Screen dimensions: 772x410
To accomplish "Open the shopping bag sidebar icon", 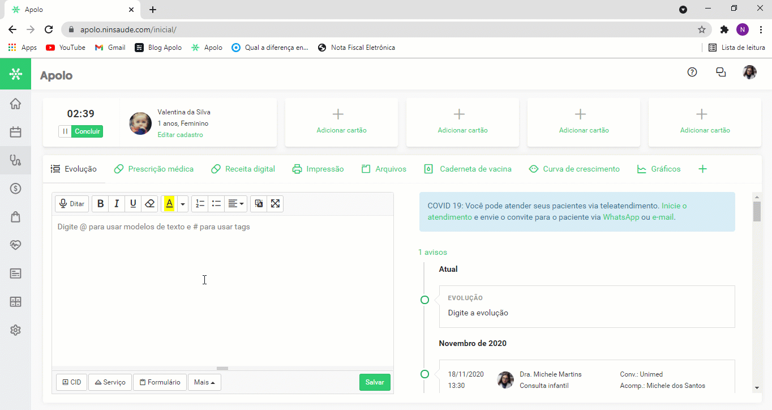I will [15, 217].
